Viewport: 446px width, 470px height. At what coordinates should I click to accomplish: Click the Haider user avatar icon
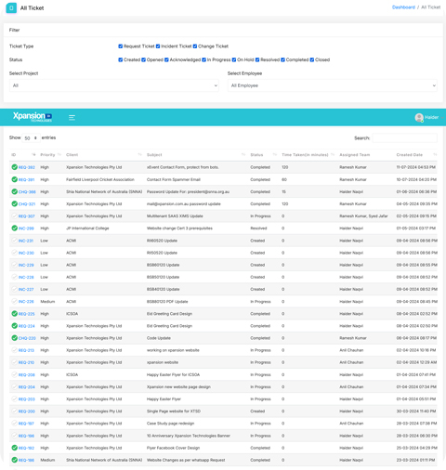pos(419,117)
